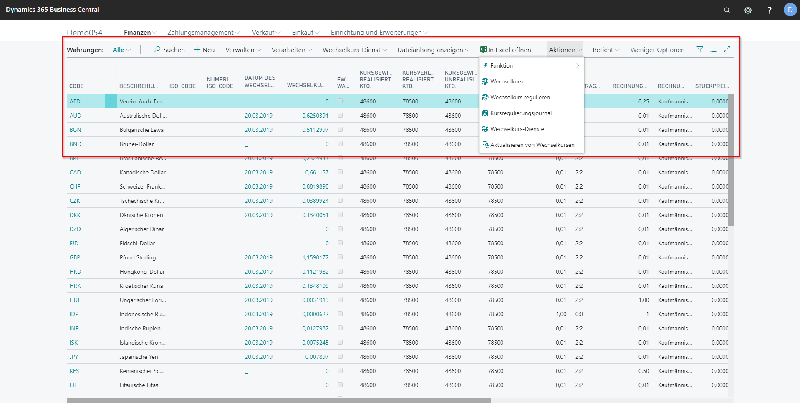The image size is (800, 403).
Task: Click Aktualisieren von Wechselkursen icon
Action: coord(485,145)
